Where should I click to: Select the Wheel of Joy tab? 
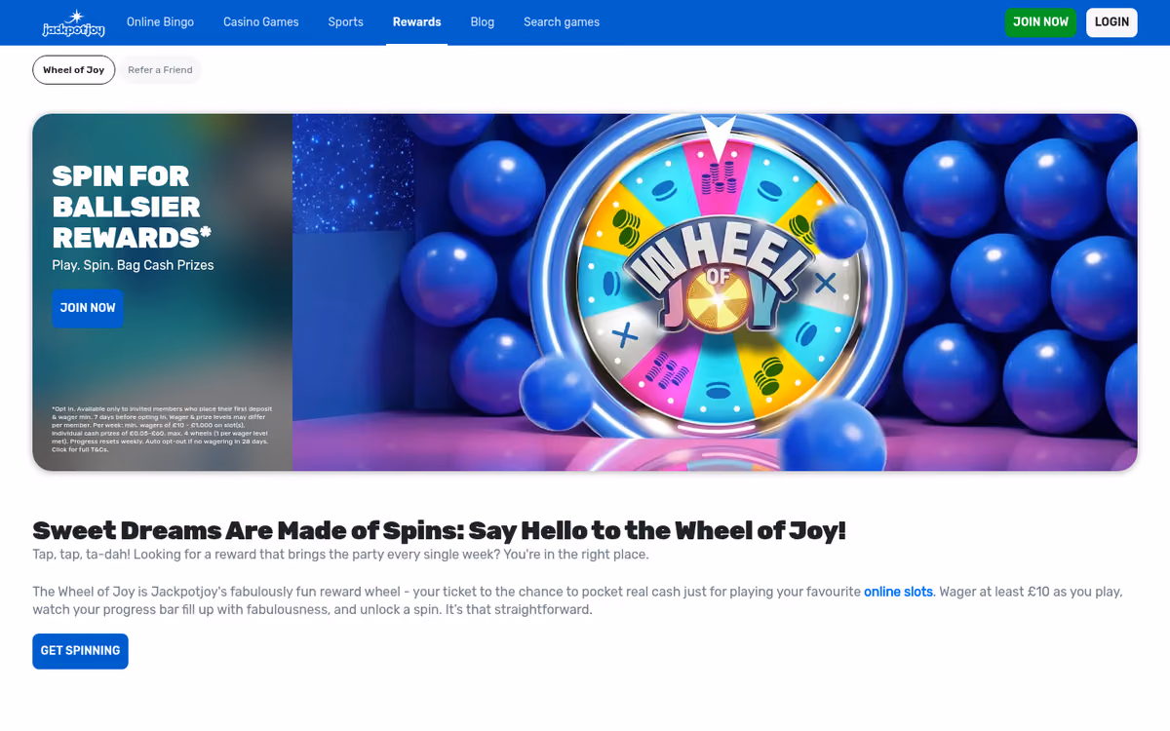[x=74, y=70]
